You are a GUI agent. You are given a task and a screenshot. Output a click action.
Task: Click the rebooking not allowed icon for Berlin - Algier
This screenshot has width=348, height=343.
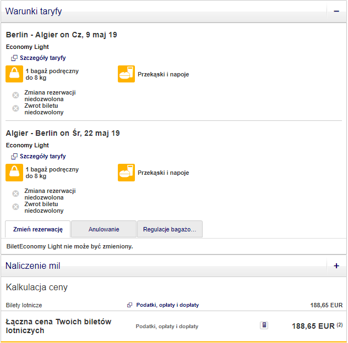15,95
